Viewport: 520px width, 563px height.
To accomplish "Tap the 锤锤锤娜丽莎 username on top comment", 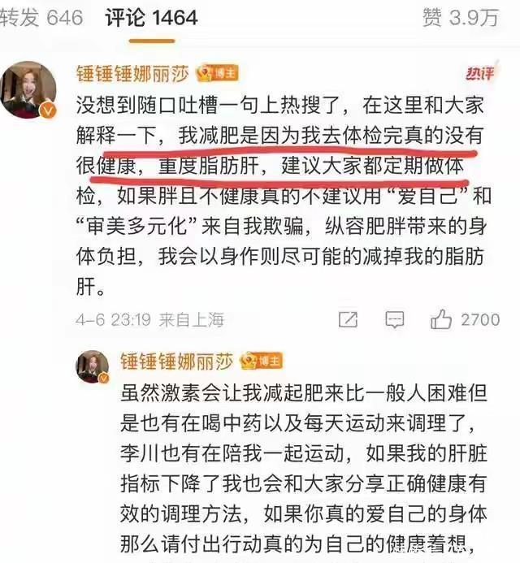I will point(132,74).
